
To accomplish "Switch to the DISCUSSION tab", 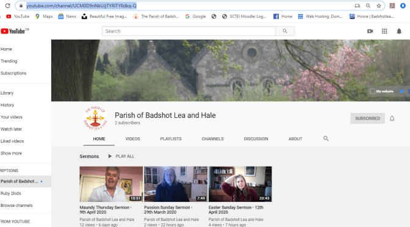I will point(256,139).
